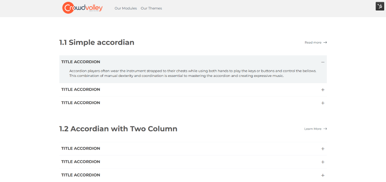Open the HubSpot sprocket icon

point(380,6)
